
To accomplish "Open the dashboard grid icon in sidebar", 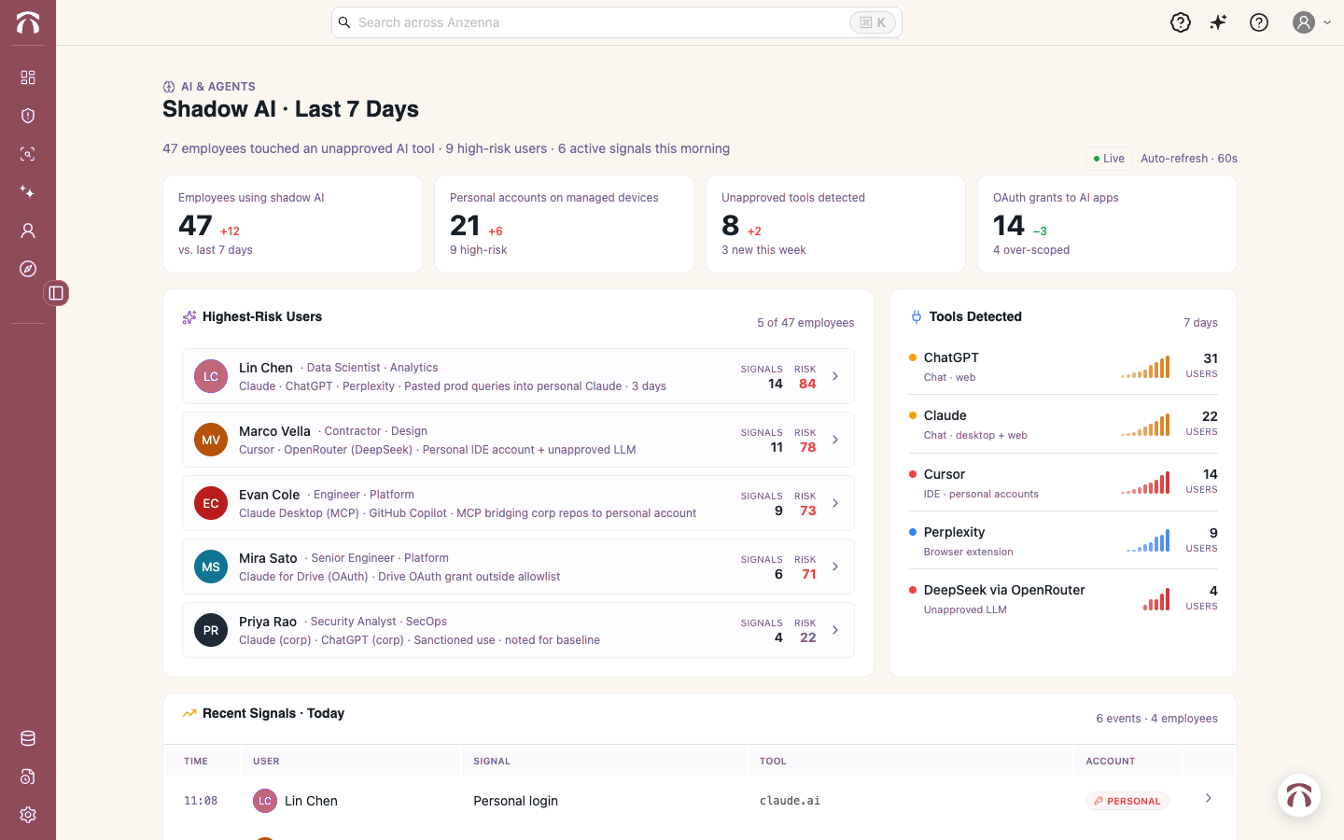I will (28, 77).
